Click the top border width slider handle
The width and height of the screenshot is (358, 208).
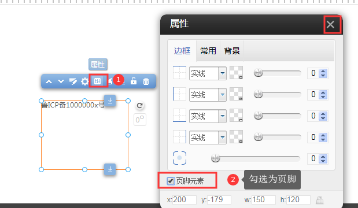[258, 73]
